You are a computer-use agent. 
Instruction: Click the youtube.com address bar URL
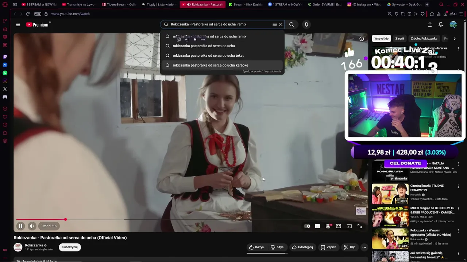click(x=70, y=14)
